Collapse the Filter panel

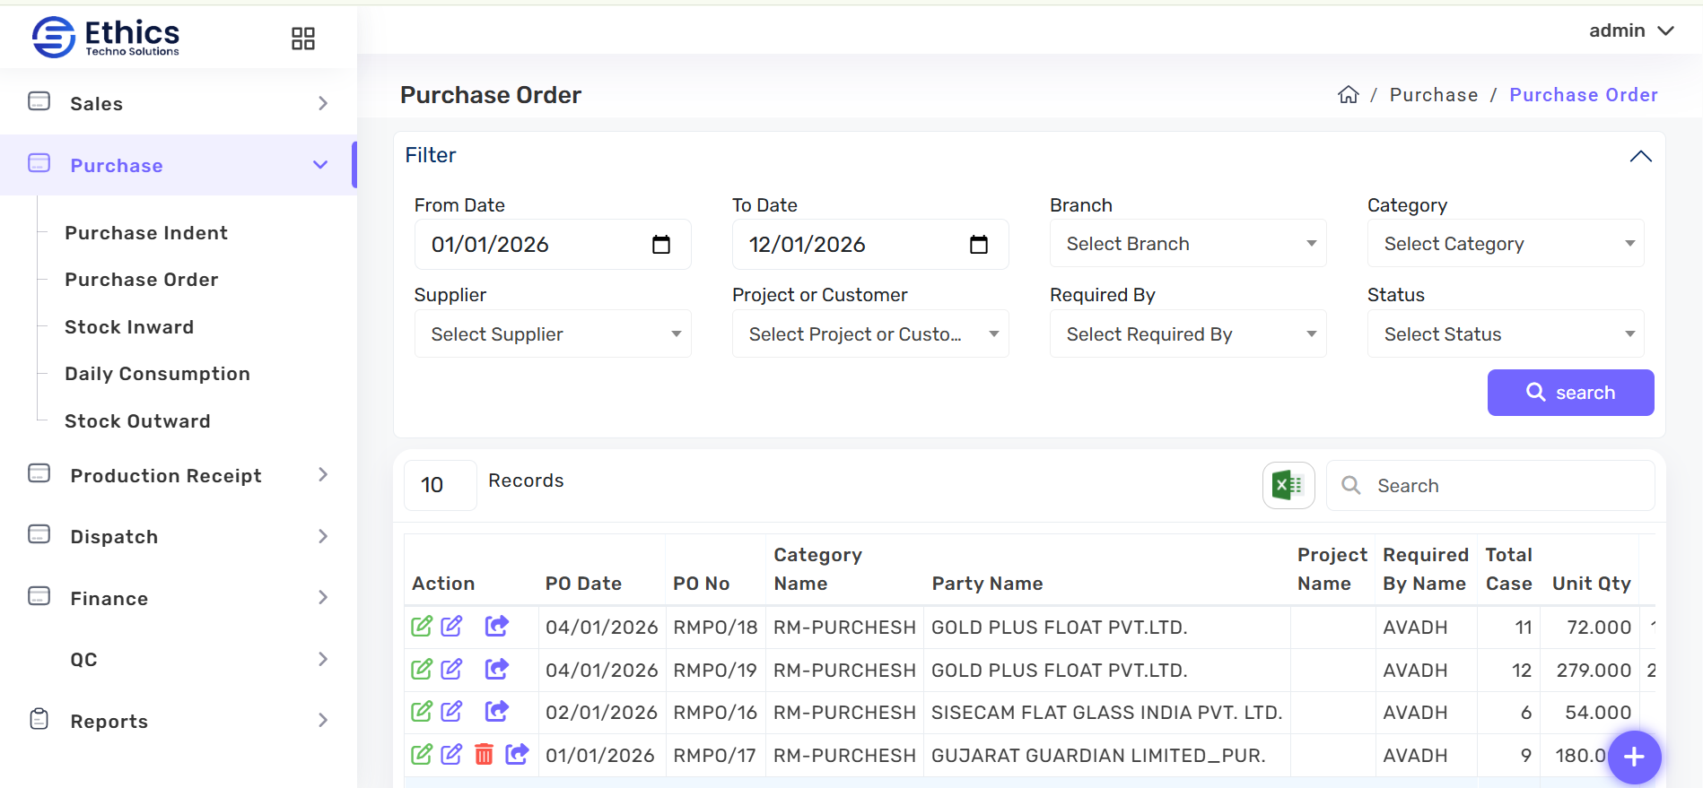pyautogui.click(x=1640, y=156)
